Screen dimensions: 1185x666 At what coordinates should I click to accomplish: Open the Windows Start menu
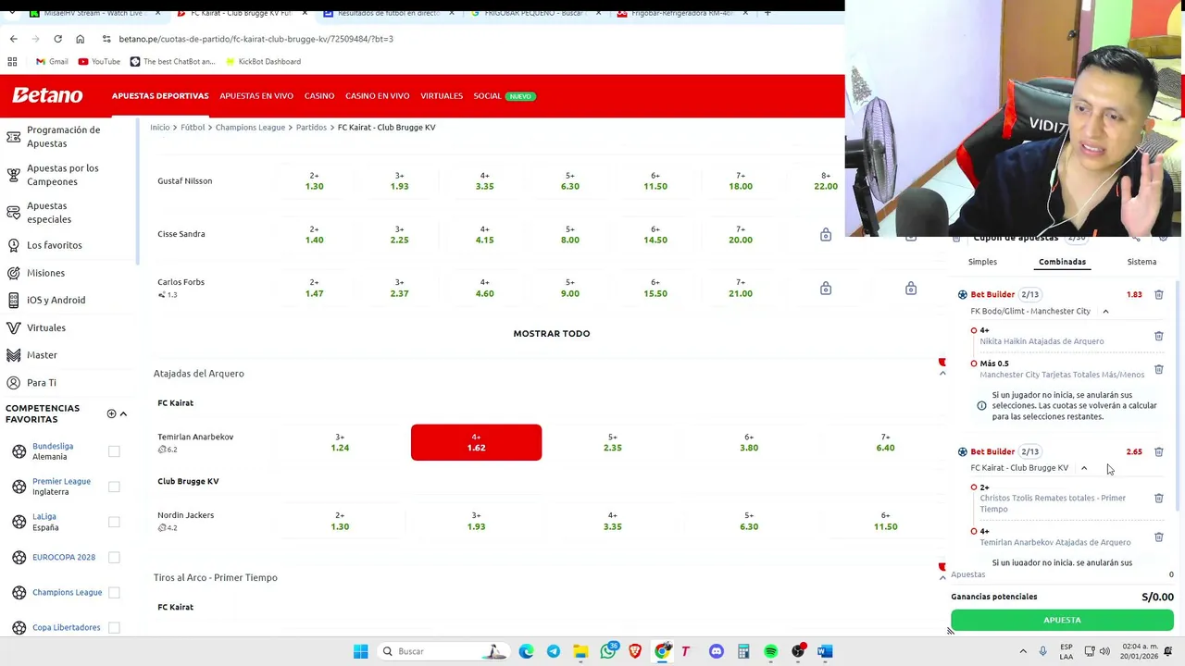point(360,651)
